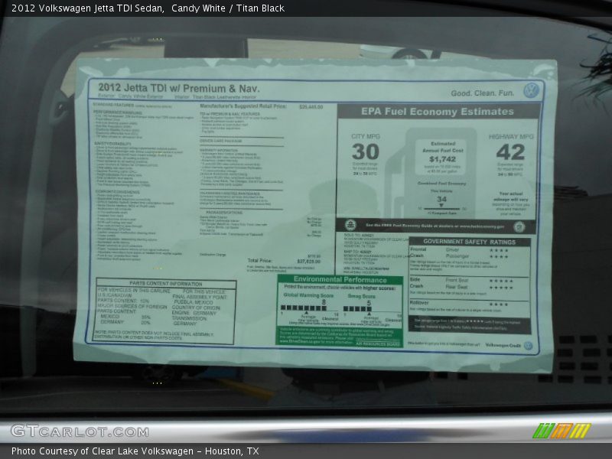The image size is (612, 459).
Task: Click the Frontal Crash Driver star rating
Action: pos(499,249)
